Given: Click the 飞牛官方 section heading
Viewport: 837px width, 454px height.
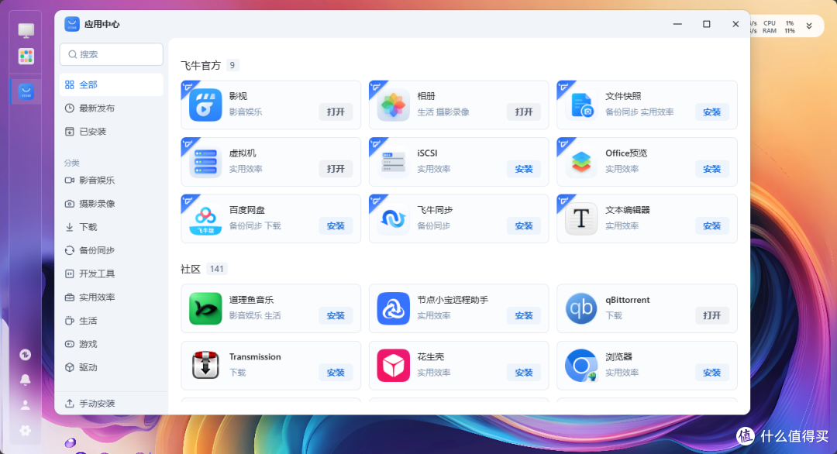Looking at the screenshot, I should pyautogui.click(x=201, y=65).
